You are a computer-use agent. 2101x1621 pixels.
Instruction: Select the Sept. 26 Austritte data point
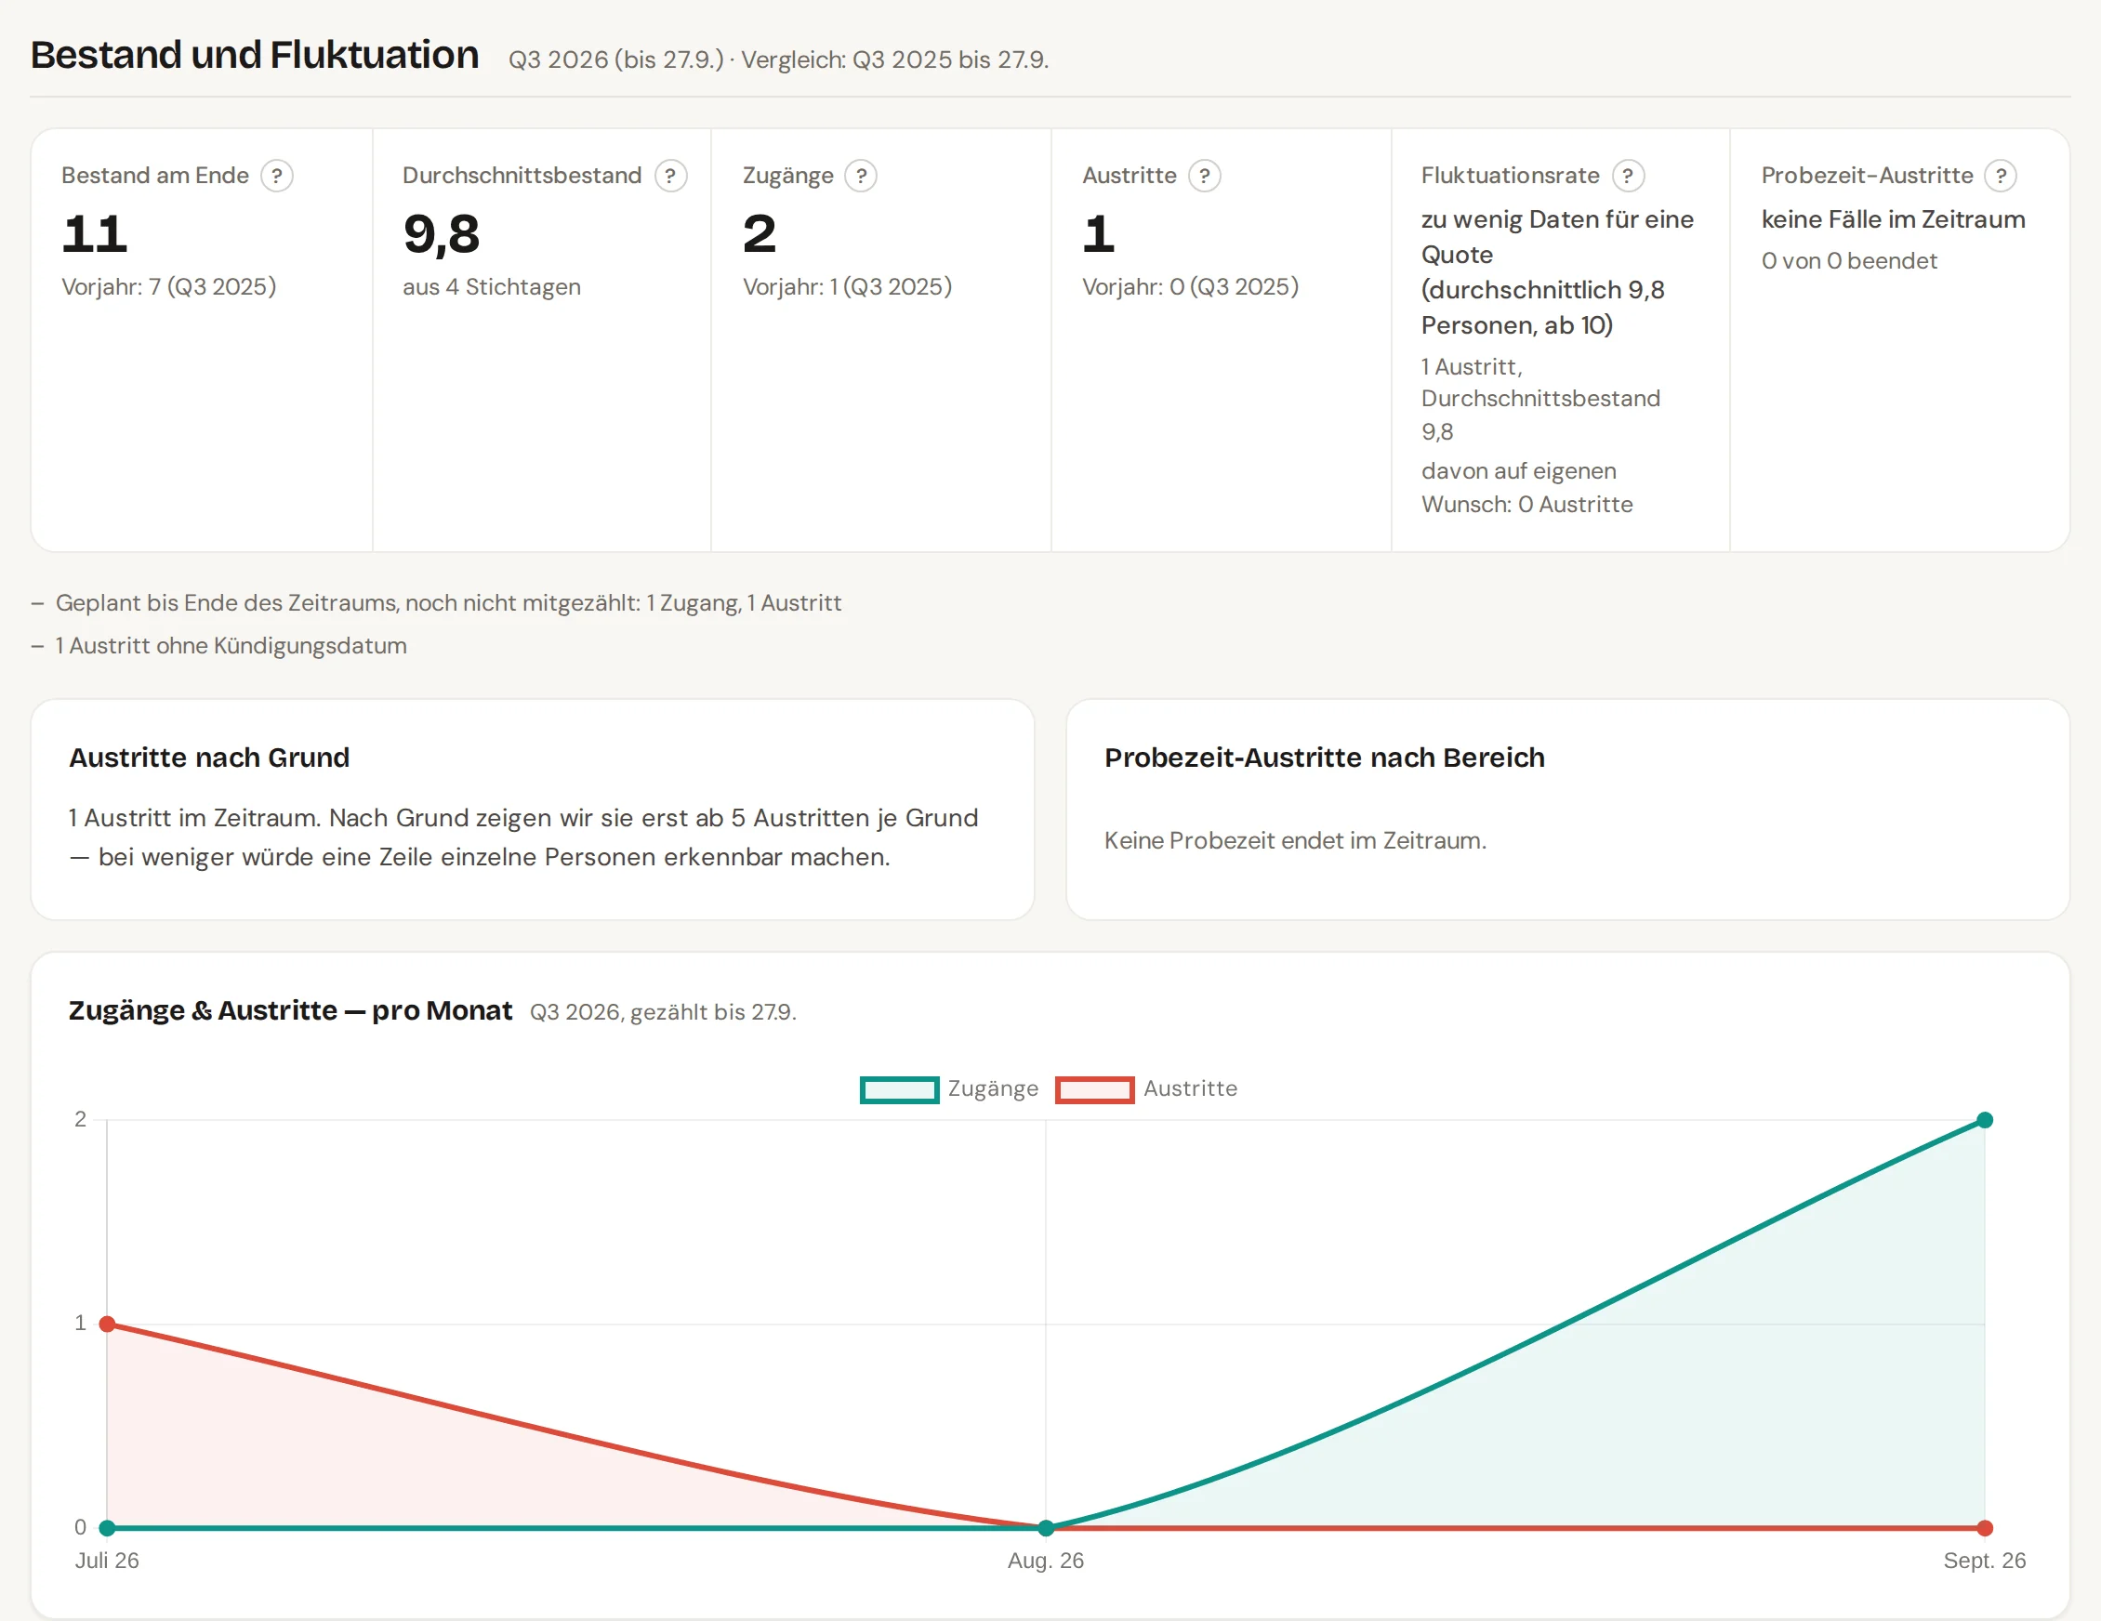(1985, 1528)
